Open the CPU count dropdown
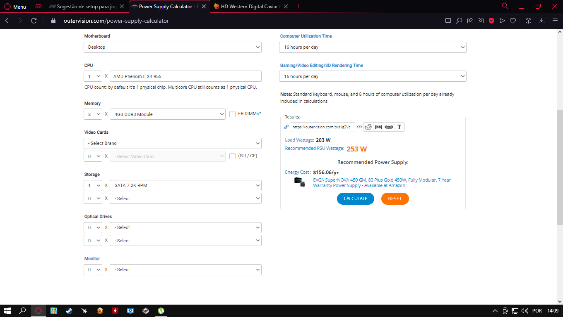Image resolution: width=563 pixels, height=317 pixels. click(93, 76)
